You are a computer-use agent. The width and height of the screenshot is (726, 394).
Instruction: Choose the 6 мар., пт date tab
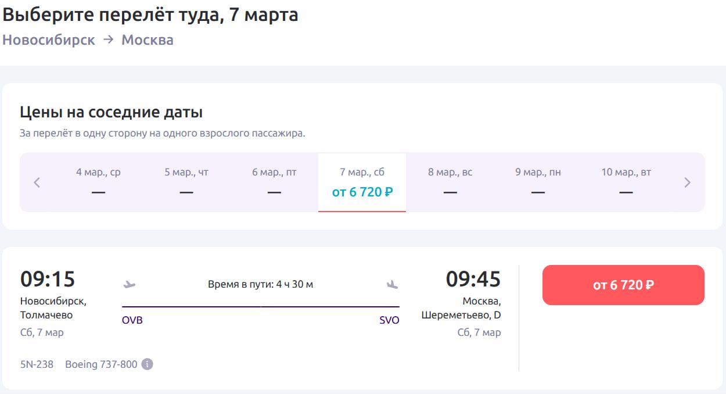(274, 182)
